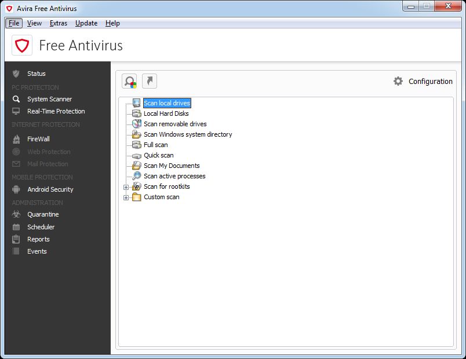Click the Avira shield logo in header

22,45
